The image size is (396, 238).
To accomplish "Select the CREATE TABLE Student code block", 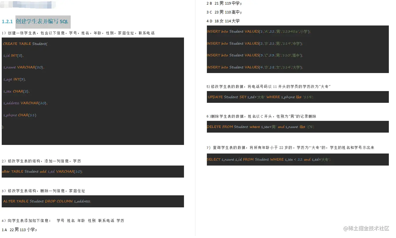I will coord(92,91).
